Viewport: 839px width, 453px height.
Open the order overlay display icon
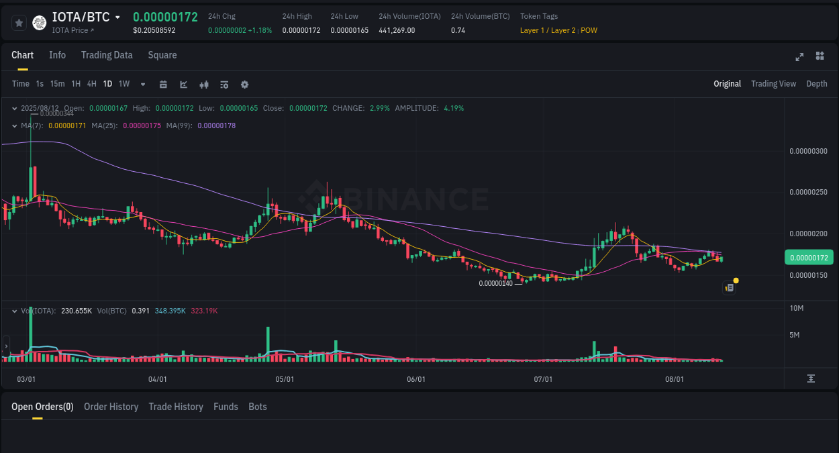tap(224, 84)
